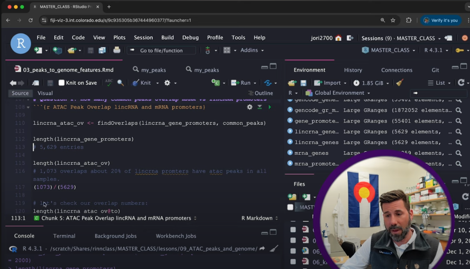Load workspace icon in Environment pane

pos(292,83)
